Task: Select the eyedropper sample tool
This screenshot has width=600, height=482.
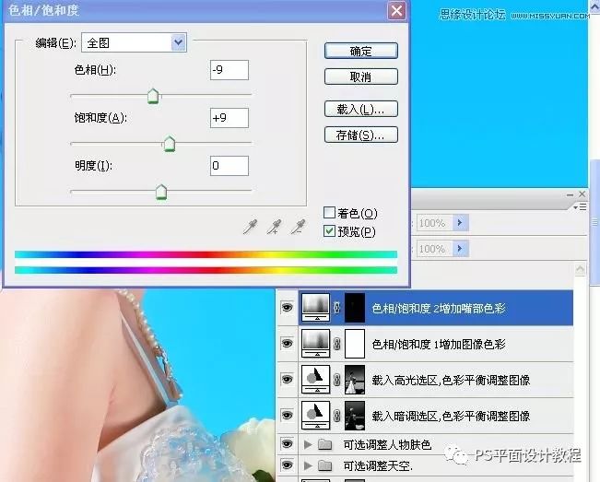Action: click(x=251, y=227)
